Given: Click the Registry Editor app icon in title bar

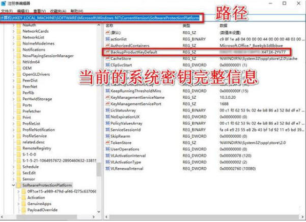Looking at the screenshot, I should point(4,3).
